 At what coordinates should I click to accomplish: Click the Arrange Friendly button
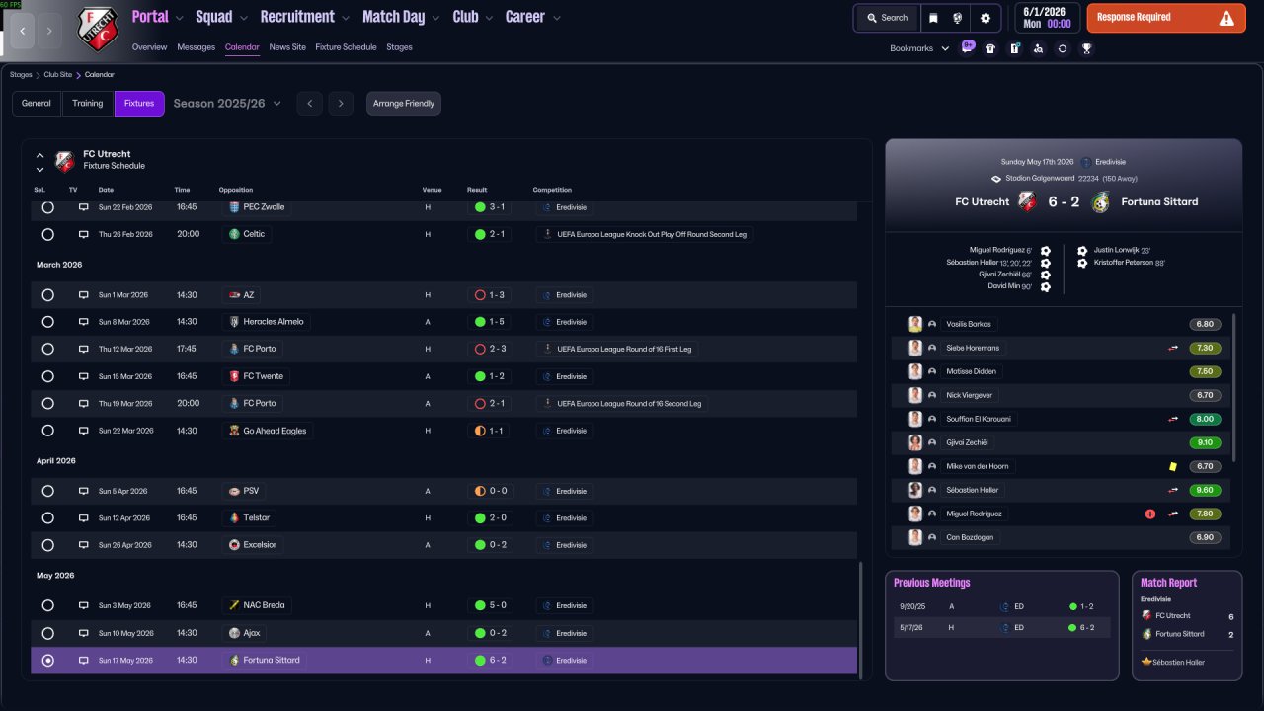[404, 104]
